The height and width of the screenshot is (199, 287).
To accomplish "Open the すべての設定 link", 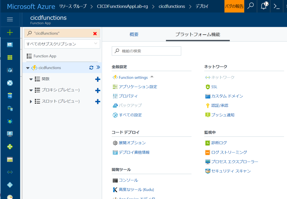I will coord(130,115).
